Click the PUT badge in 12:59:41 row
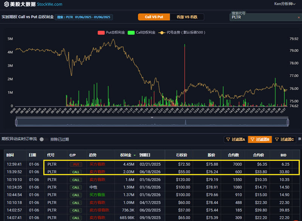The height and width of the screenshot is (221, 302). click(76, 165)
